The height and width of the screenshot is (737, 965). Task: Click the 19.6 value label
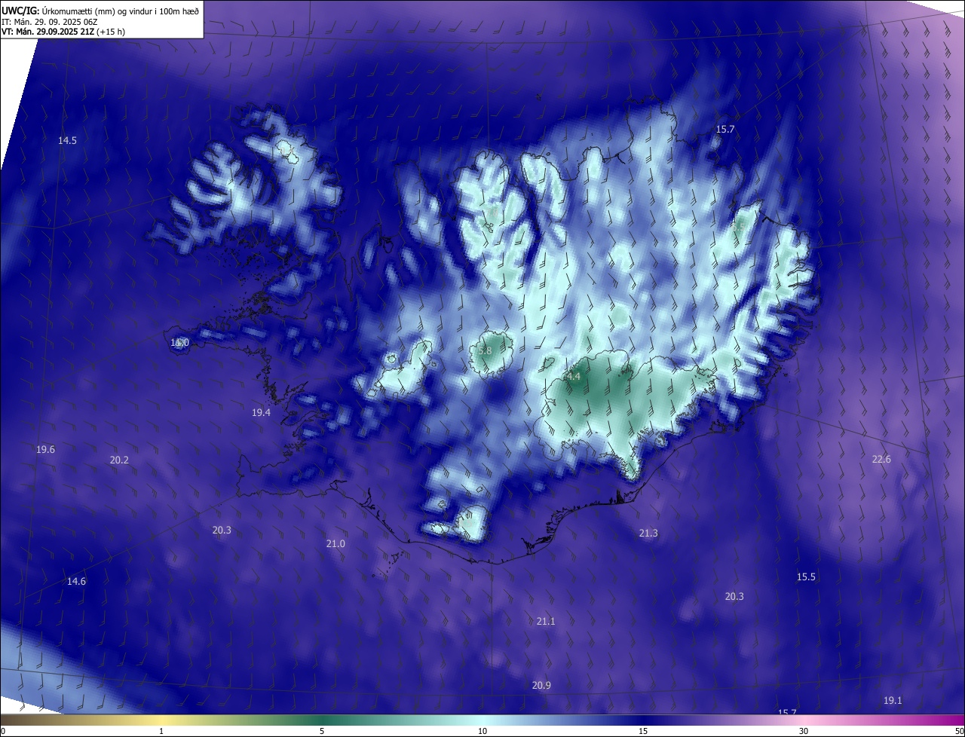pyautogui.click(x=45, y=450)
